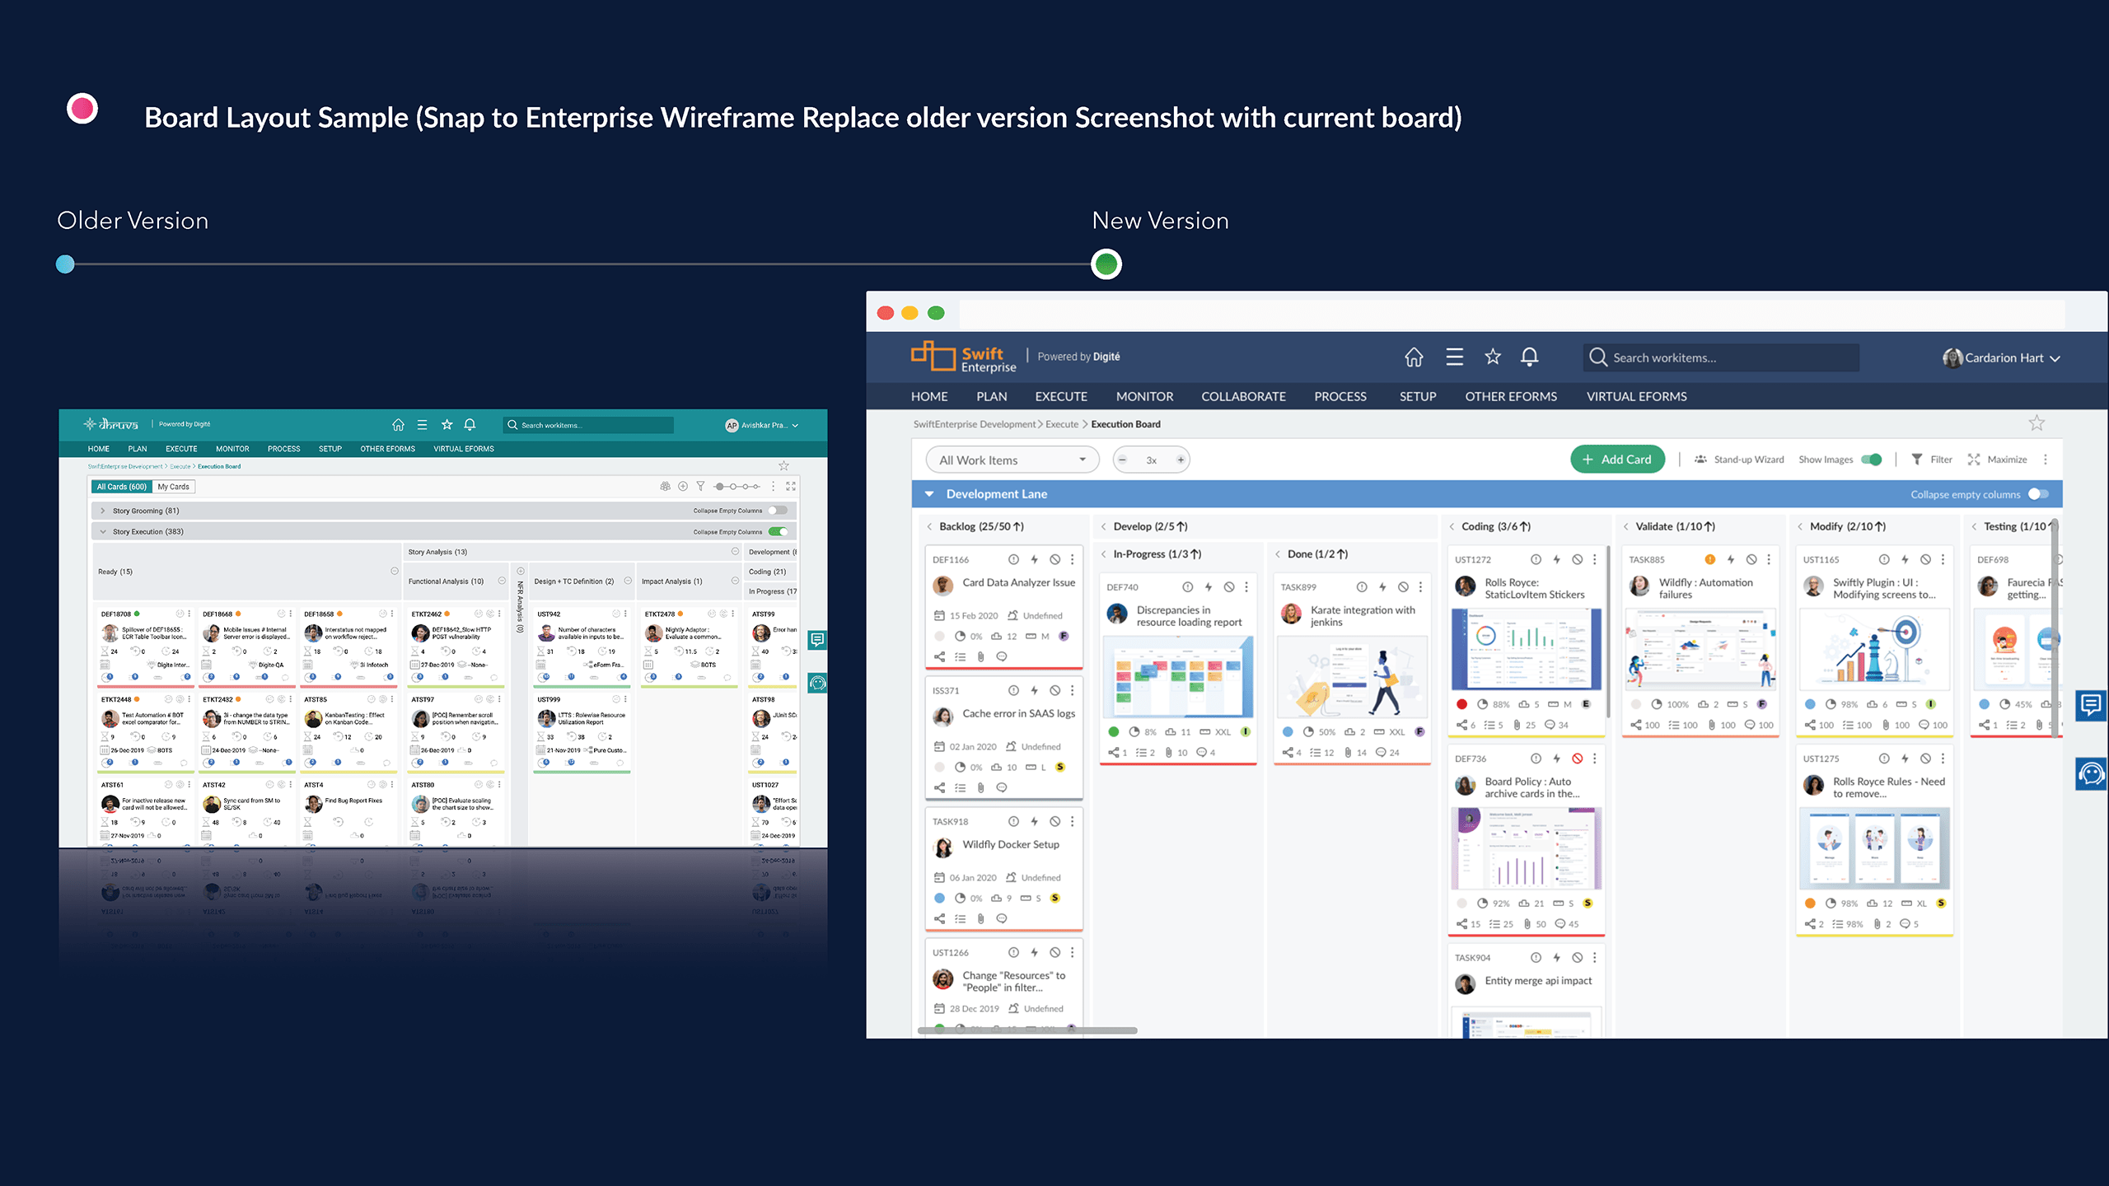Screen dimensions: 2109x1186
Task: Select the MONITOR menu item
Action: coord(1144,396)
